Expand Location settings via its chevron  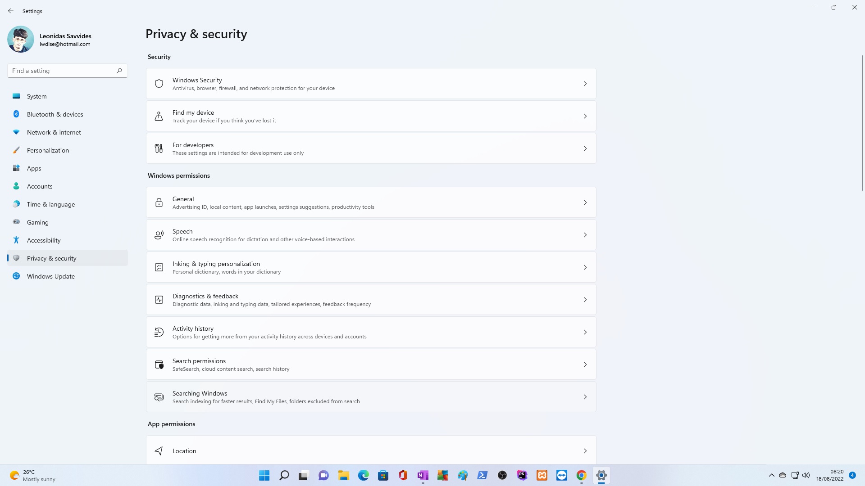point(585,451)
